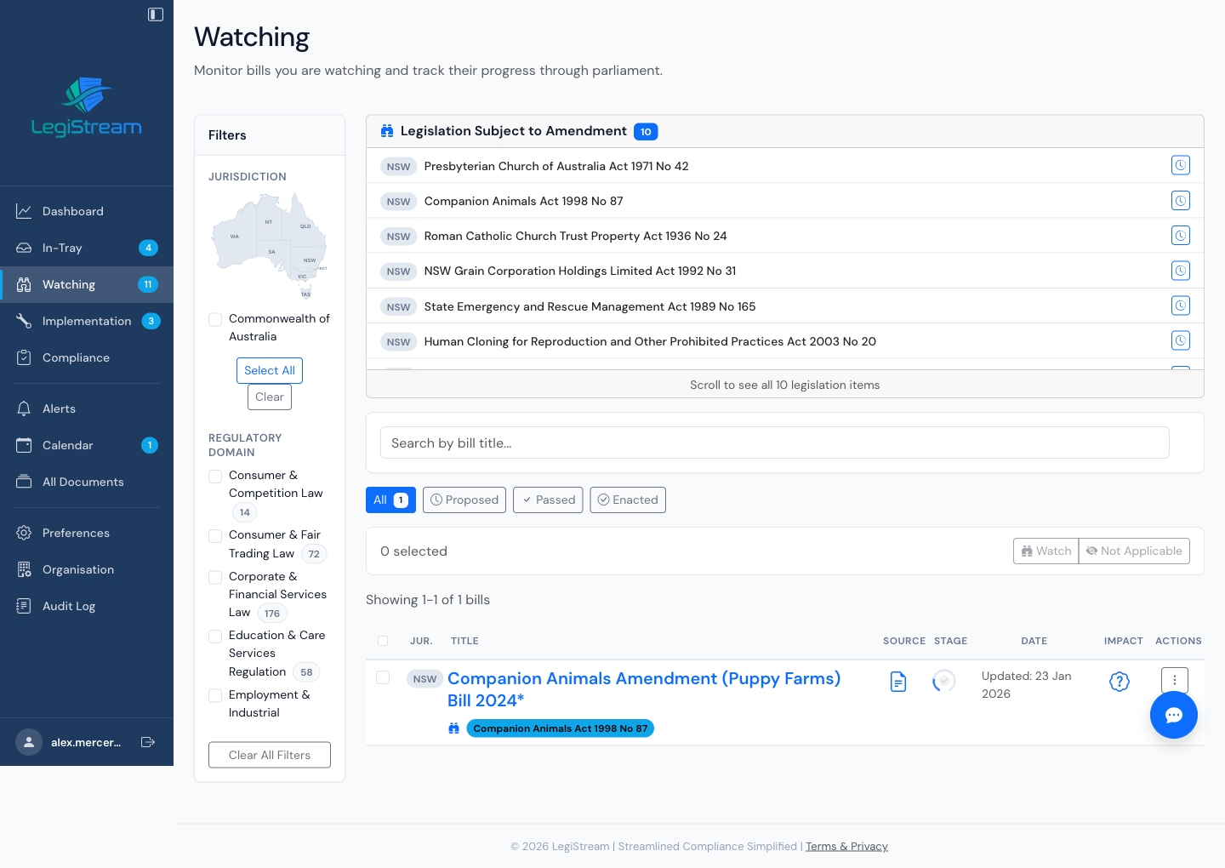Screen dimensions: 1225x868
Task: Collapse the sidebar using the panel toggle icon
Action: pyautogui.click(x=155, y=14)
